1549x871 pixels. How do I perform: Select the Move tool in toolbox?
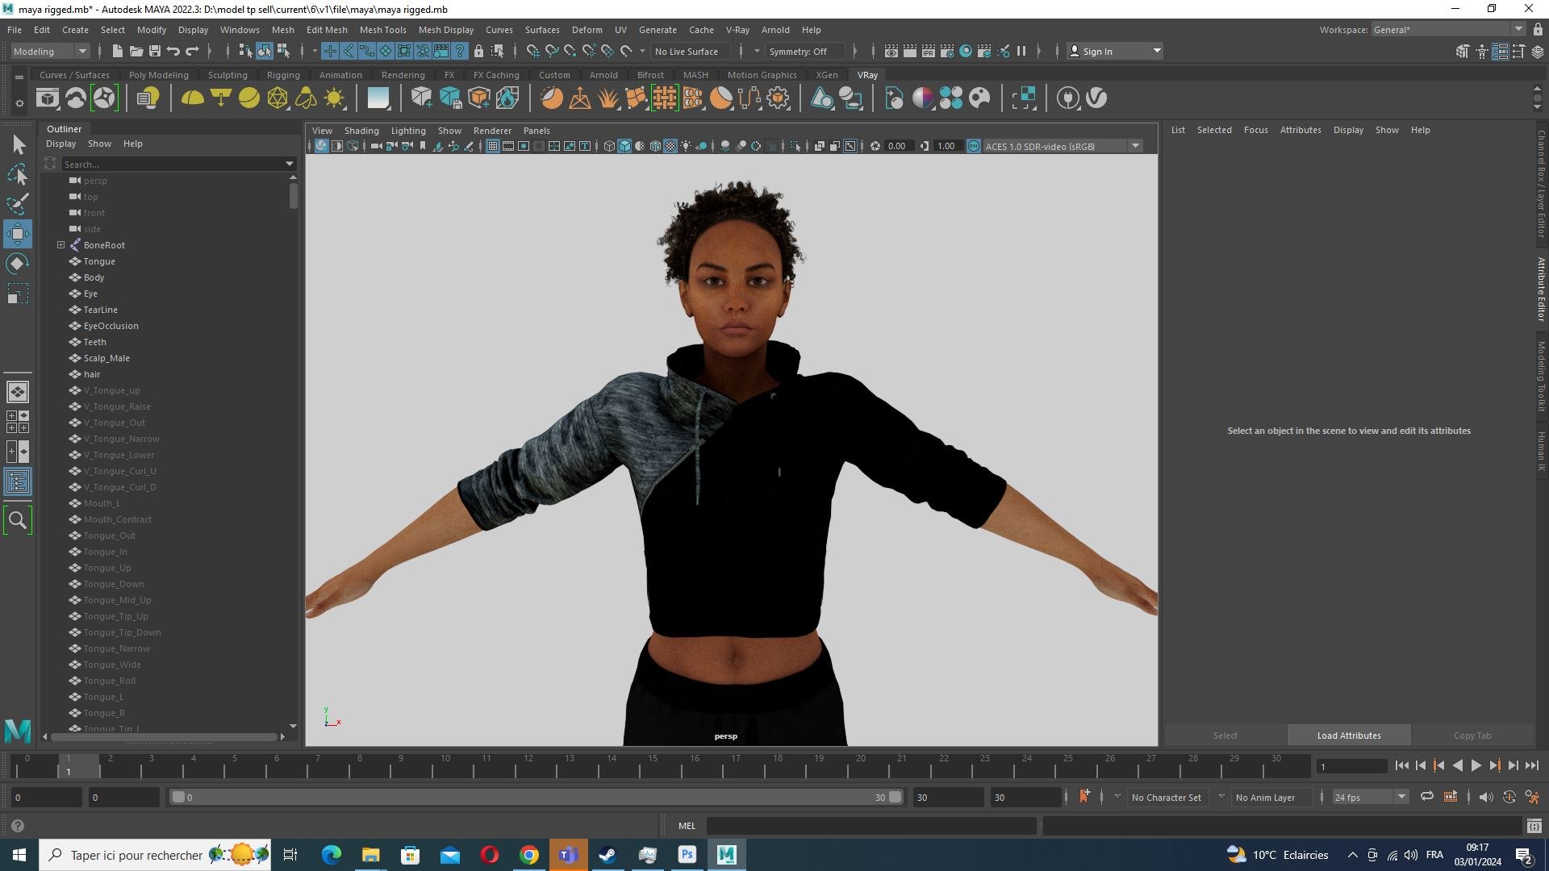pos(18,234)
